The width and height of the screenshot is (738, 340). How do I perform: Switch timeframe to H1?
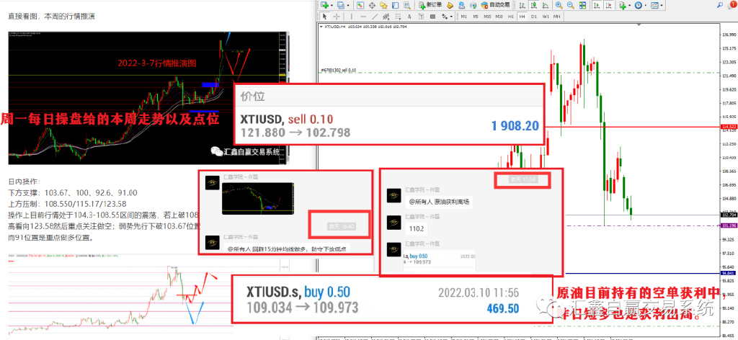pyautogui.click(x=511, y=17)
